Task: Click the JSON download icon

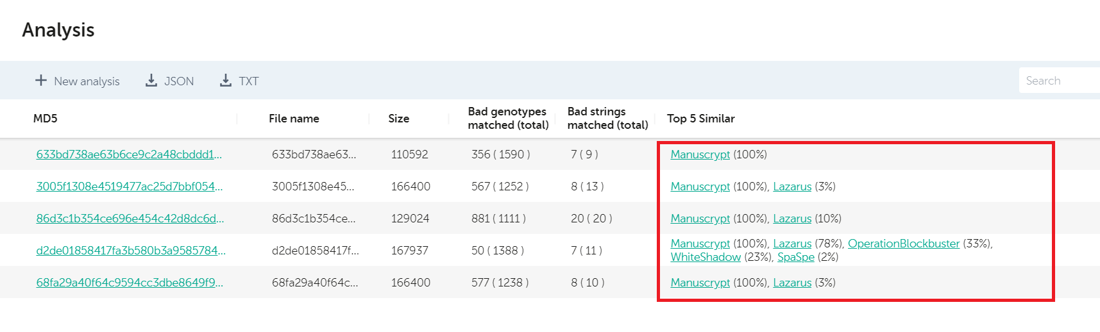Action: [x=151, y=80]
